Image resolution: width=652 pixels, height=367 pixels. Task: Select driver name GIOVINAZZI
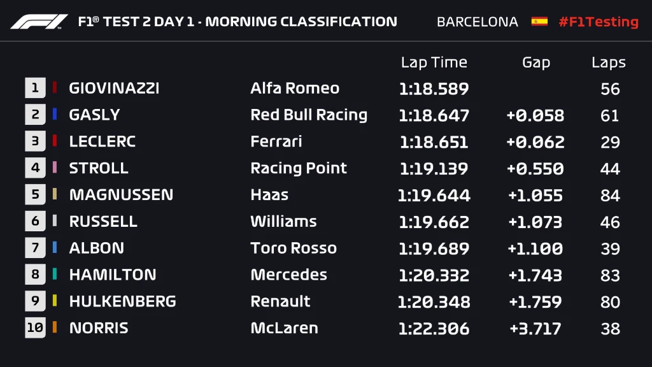[x=114, y=88]
